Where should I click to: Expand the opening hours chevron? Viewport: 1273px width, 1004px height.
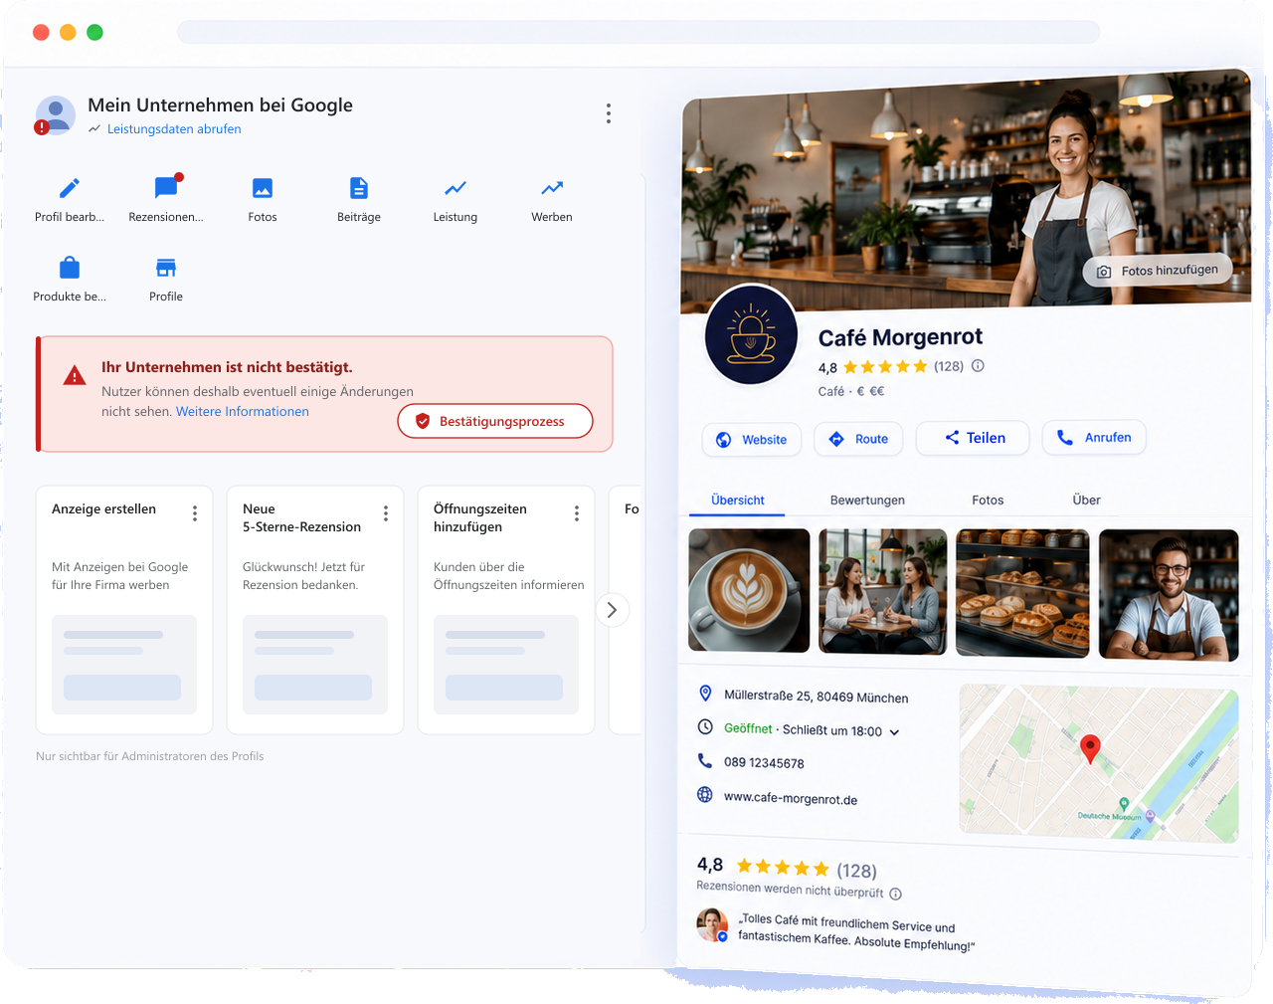click(x=894, y=732)
